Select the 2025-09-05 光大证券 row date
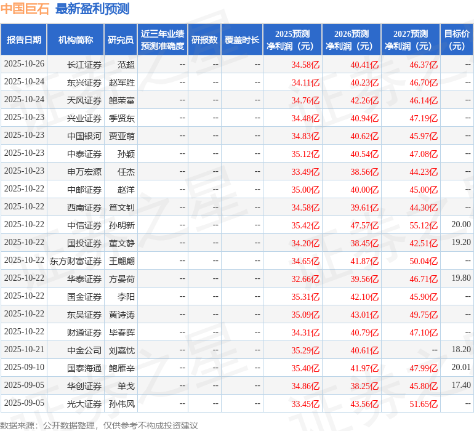474x431 pixels. [x=24, y=403]
